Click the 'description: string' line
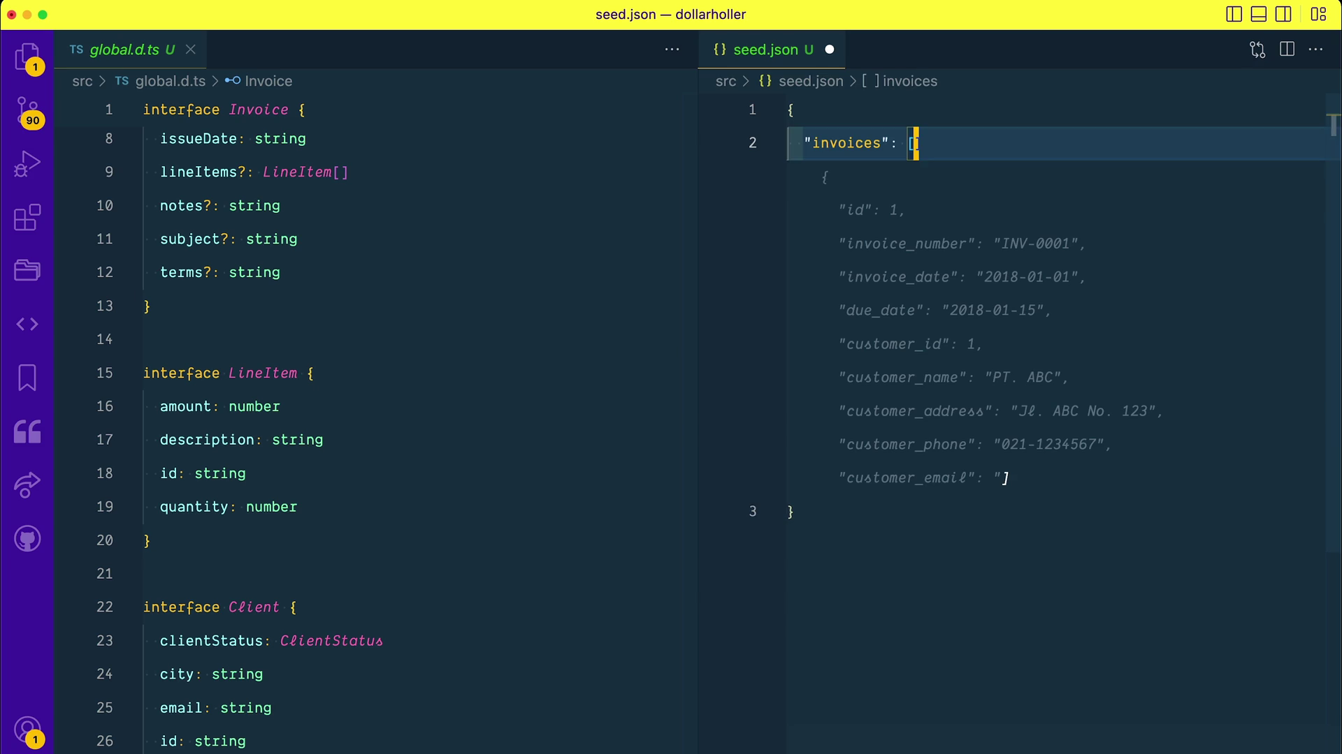 pos(241,440)
